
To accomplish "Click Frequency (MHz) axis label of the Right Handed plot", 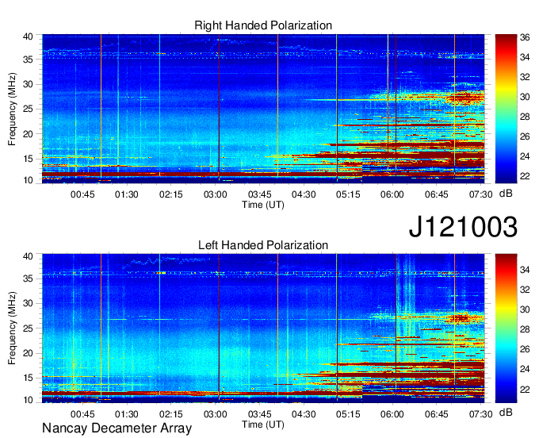I will click(12, 109).
